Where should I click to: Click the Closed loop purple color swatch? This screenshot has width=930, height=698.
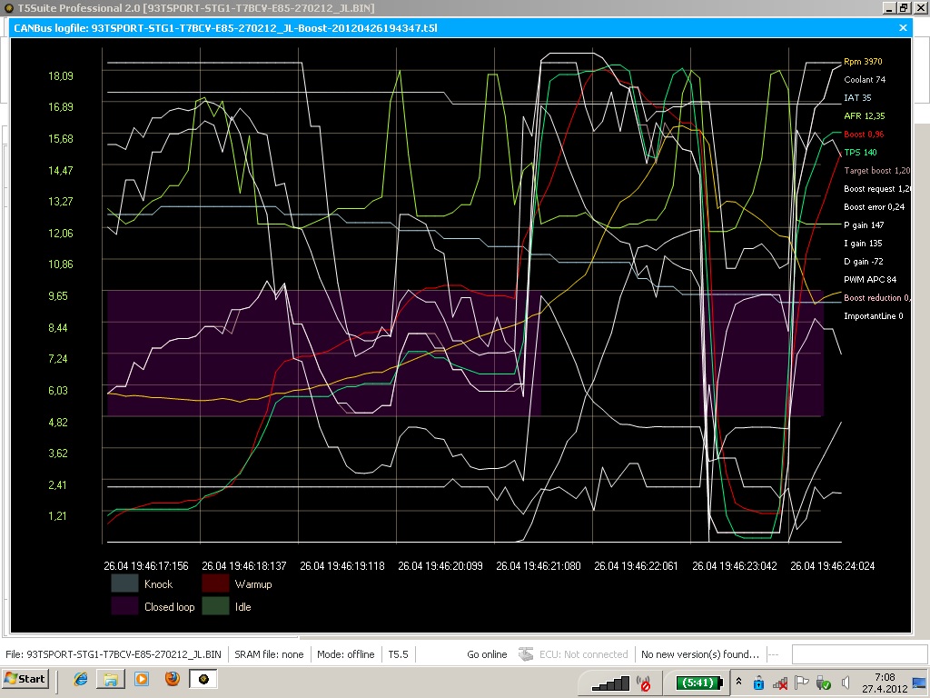124,606
